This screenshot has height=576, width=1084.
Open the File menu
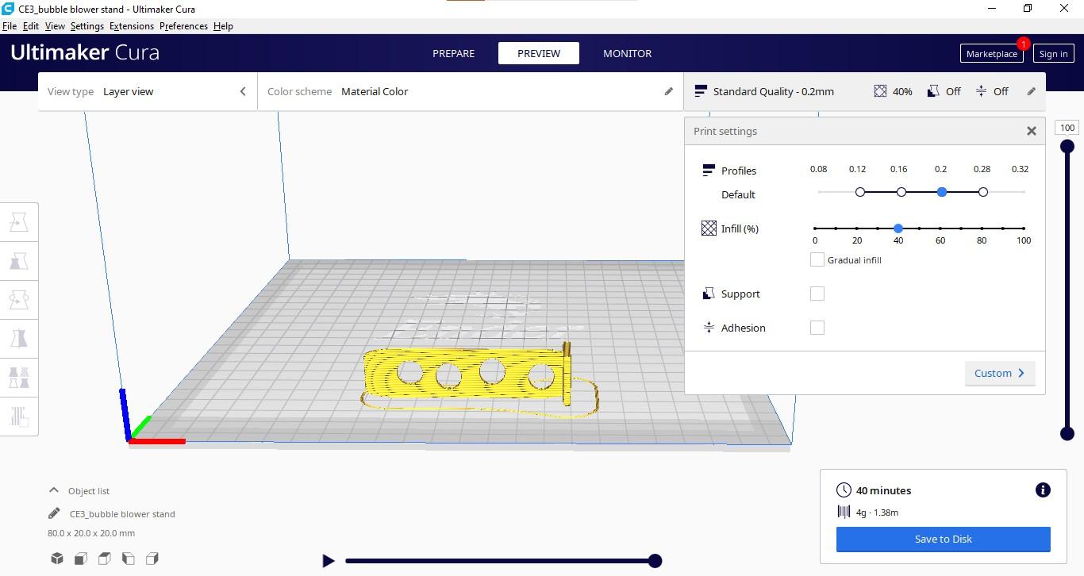10,26
